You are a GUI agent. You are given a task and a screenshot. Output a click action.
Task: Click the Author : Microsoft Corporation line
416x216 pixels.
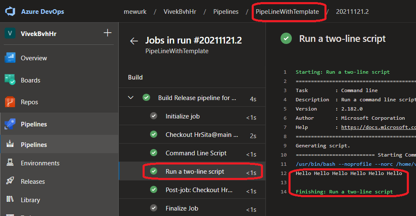click(x=350, y=118)
